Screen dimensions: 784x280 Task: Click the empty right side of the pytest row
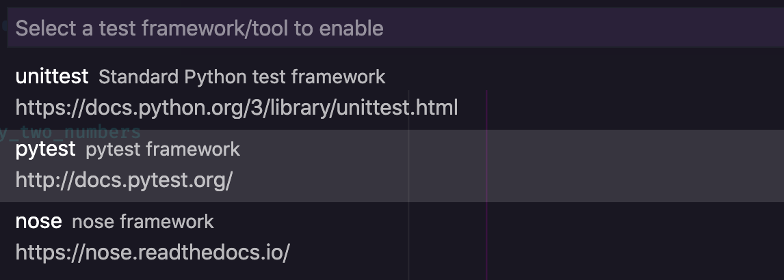[616, 165]
